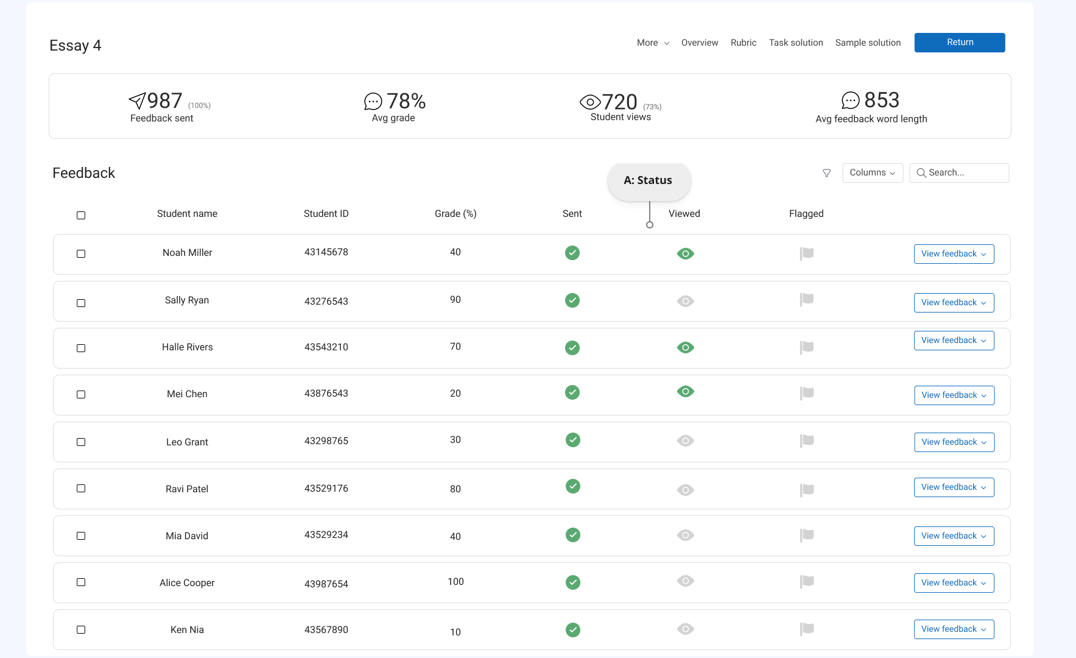This screenshot has height=658, width=1076.
Task: Open View feedback for Sally Ryan
Action: (954, 303)
